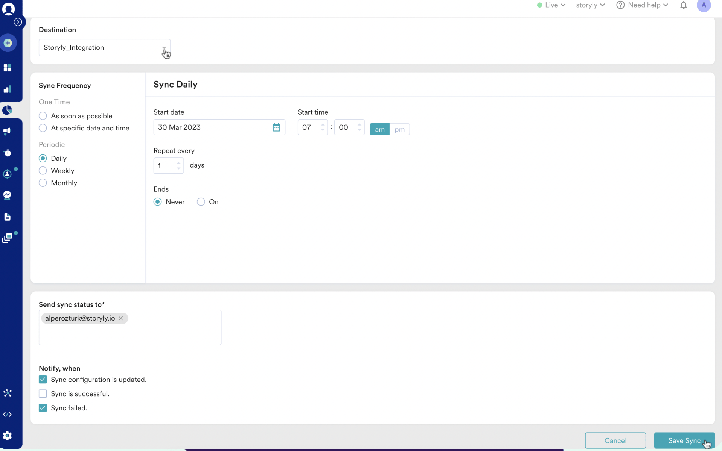Image resolution: width=722 pixels, height=451 pixels.
Task: Select Ends Never option
Action: coord(158,202)
